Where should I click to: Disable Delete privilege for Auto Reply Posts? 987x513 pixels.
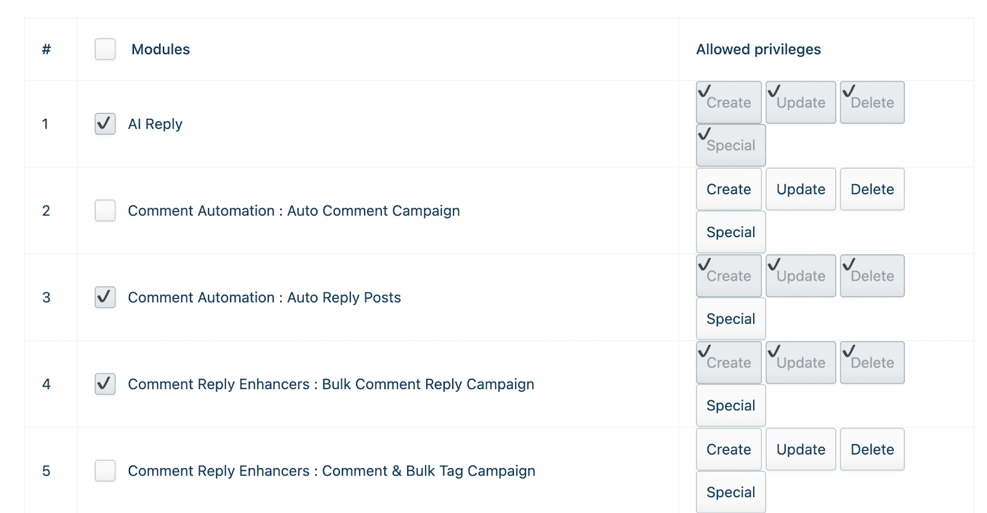pos(872,276)
